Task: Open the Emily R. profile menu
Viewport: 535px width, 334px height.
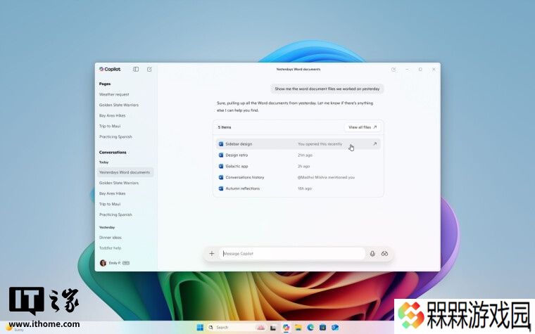Action: point(114,263)
